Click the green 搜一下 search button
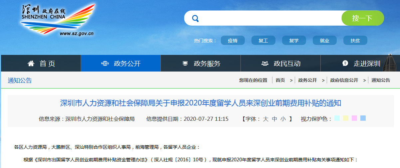Screen dimensions: 400x168 click(x=362, y=18)
